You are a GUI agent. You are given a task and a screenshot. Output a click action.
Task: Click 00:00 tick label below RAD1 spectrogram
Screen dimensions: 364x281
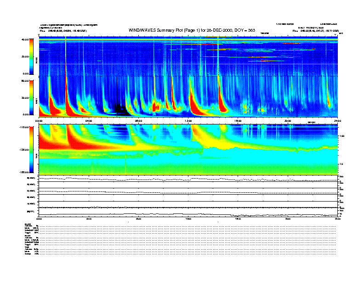pyautogui.click(x=39, y=121)
